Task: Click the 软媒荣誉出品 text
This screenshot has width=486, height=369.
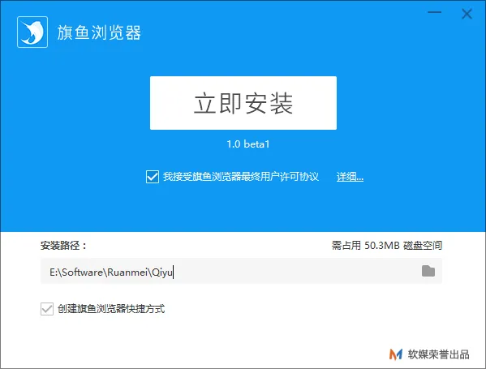Action: [438, 354]
